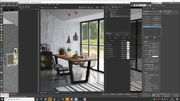Click the Redo arrow in 3ds Max toolbar
This screenshot has width=180, height=101.
[5, 5]
